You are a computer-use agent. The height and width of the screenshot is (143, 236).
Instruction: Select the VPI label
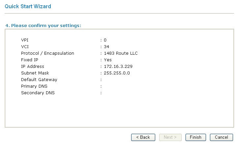[x=25, y=40]
